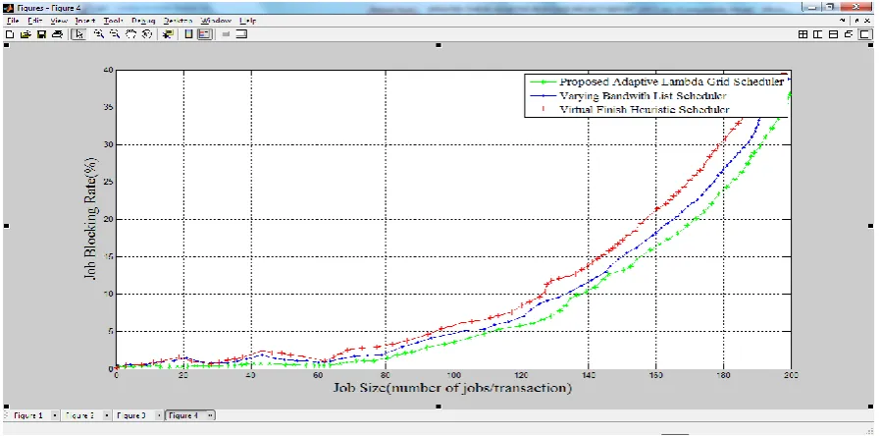
Task: Toggle the Insert Legend icon
Action: point(204,34)
